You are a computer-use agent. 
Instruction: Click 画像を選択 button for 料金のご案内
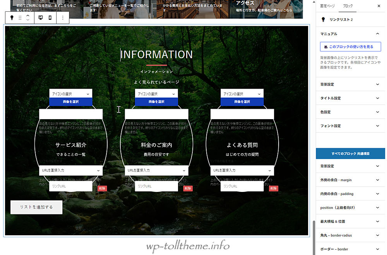[x=156, y=102]
